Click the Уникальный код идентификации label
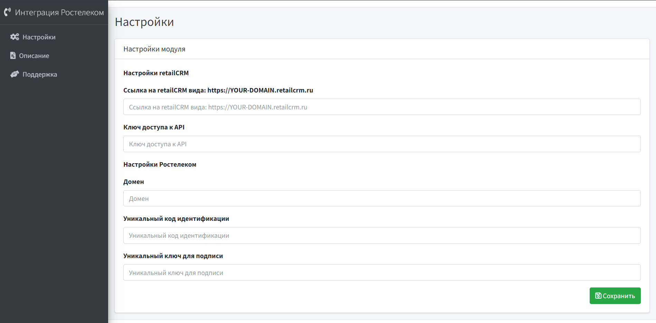The width and height of the screenshot is (656, 323). [x=176, y=219]
